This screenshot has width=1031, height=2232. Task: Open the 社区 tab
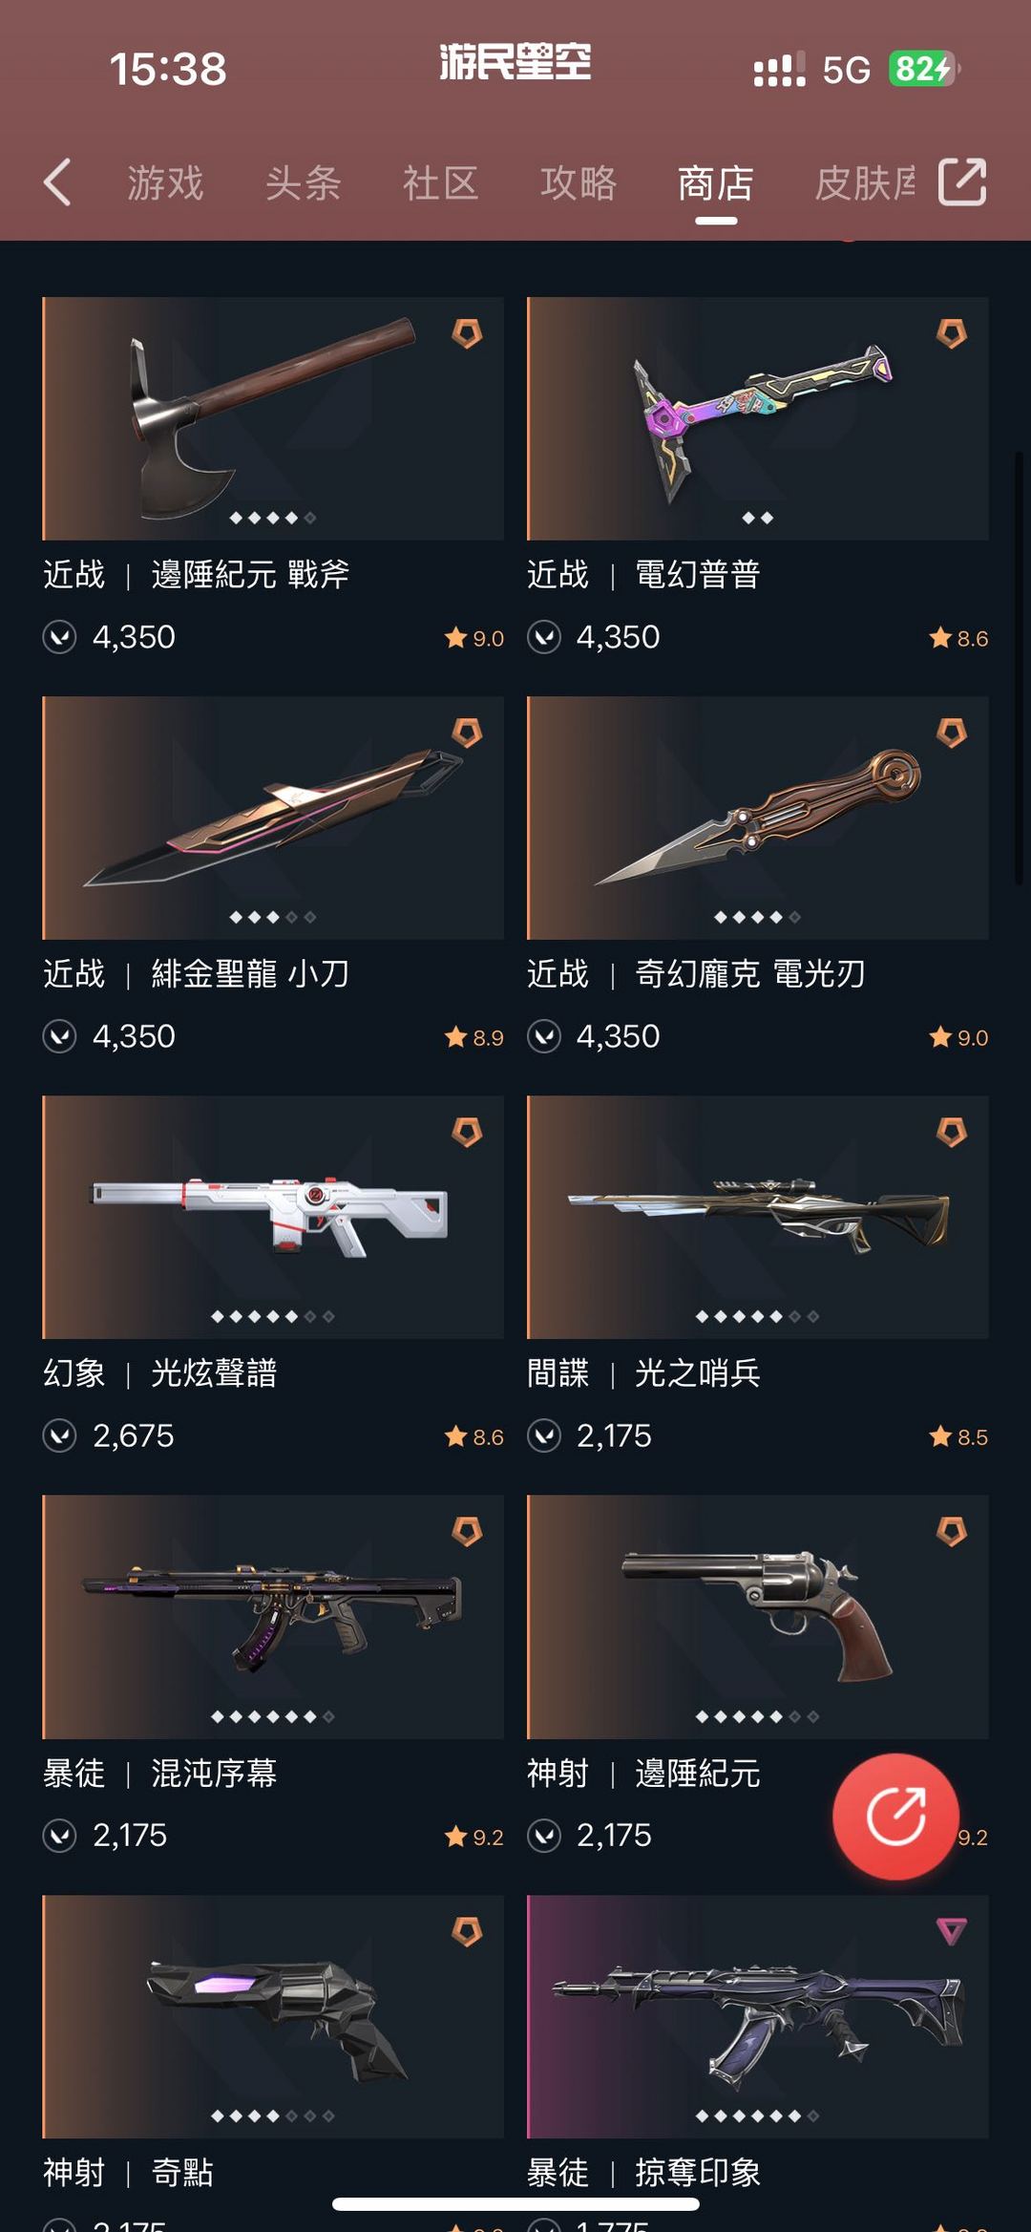[440, 182]
